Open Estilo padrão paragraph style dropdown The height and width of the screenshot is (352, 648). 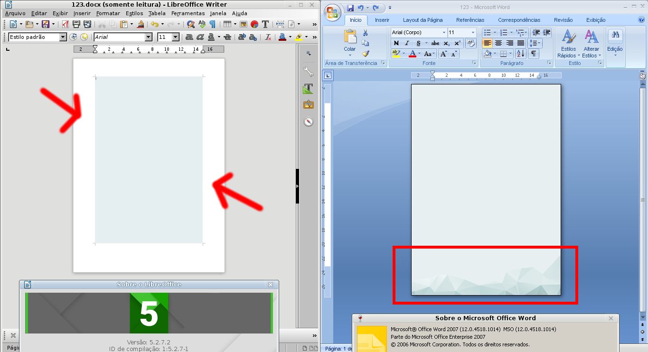tap(63, 37)
